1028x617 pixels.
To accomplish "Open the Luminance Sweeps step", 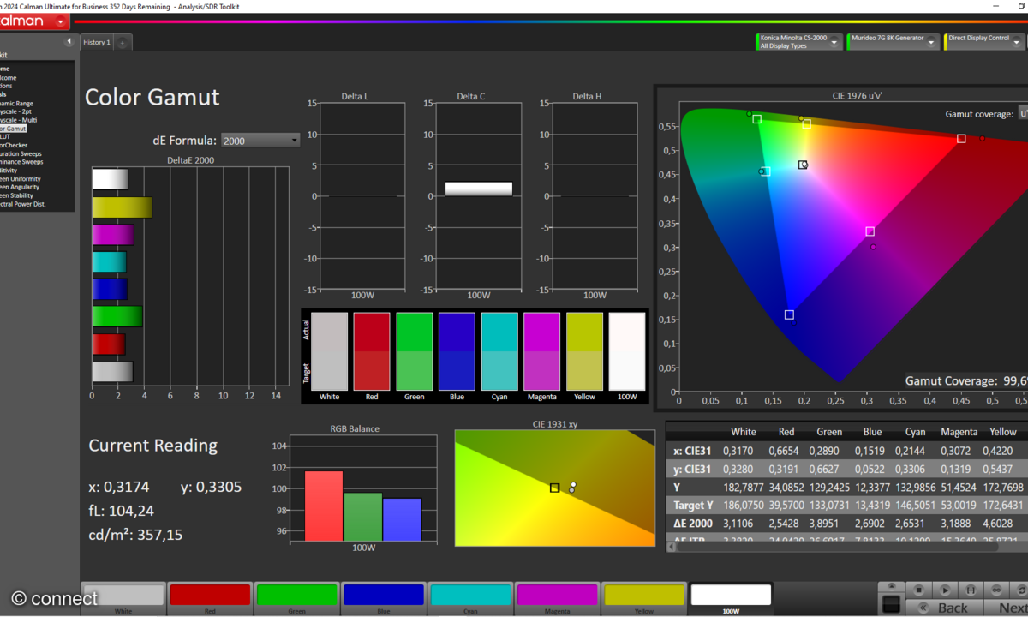I will [21, 162].
